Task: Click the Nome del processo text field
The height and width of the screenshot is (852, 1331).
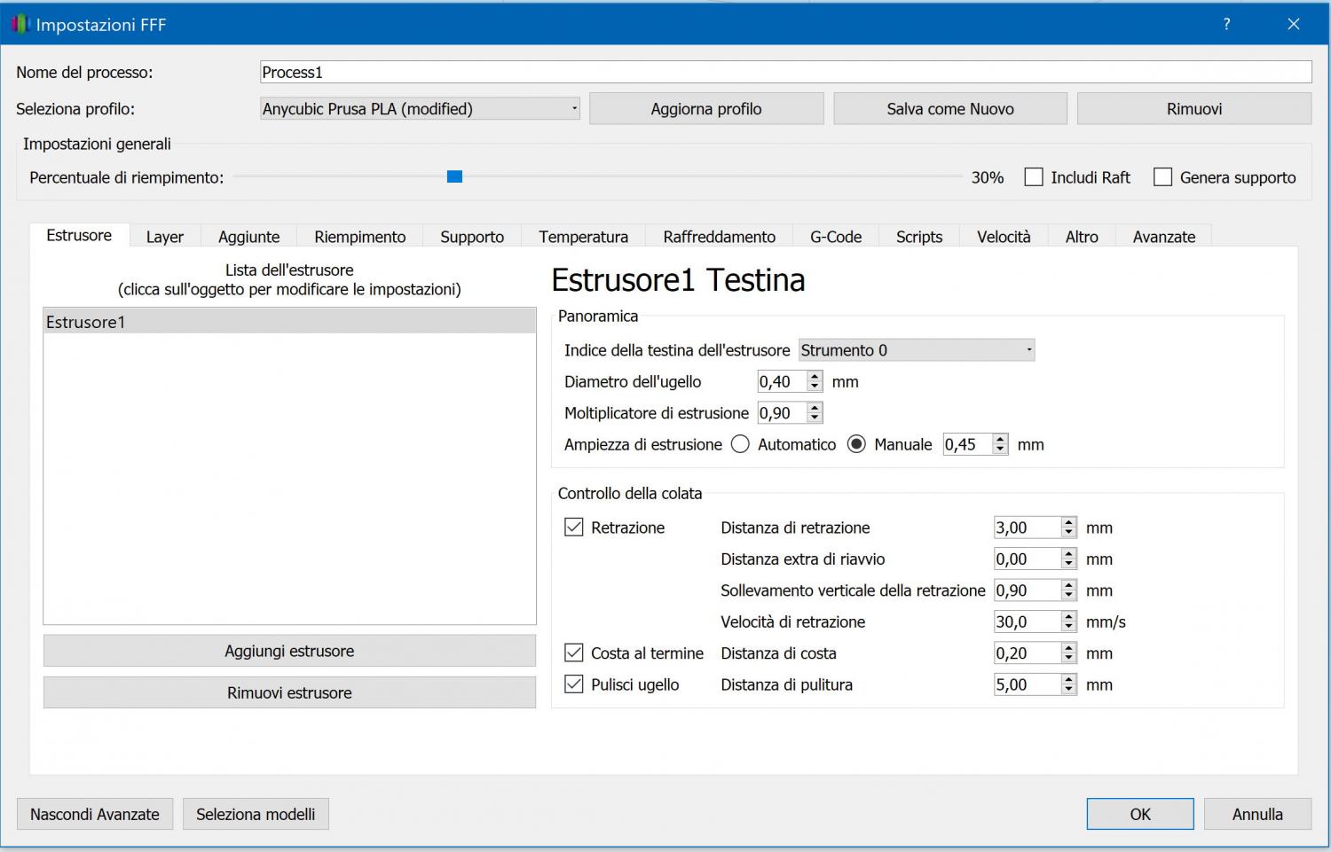Action: (x=786, y=72)
